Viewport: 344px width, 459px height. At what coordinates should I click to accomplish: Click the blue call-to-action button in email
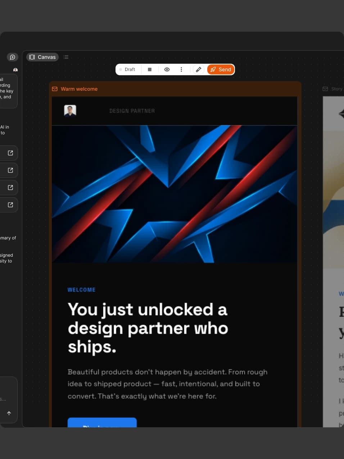point(102,423)
